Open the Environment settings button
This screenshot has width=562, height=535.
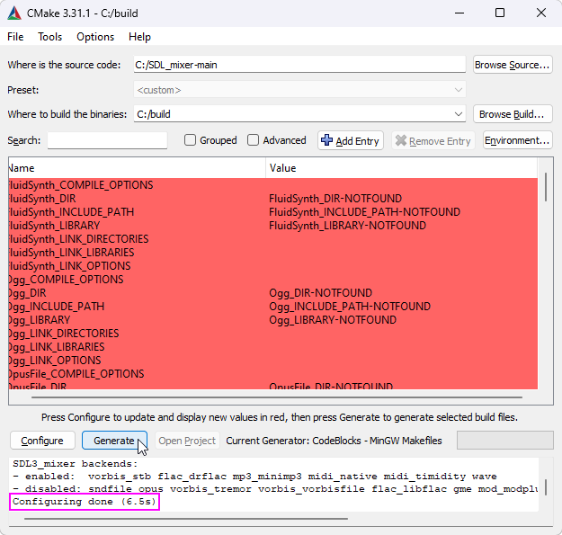point(517,140)
